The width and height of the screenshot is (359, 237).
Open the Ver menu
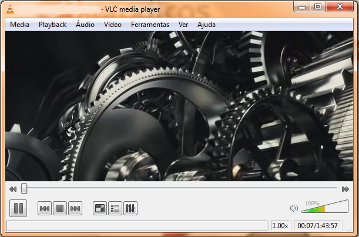[x=183, y=25]
